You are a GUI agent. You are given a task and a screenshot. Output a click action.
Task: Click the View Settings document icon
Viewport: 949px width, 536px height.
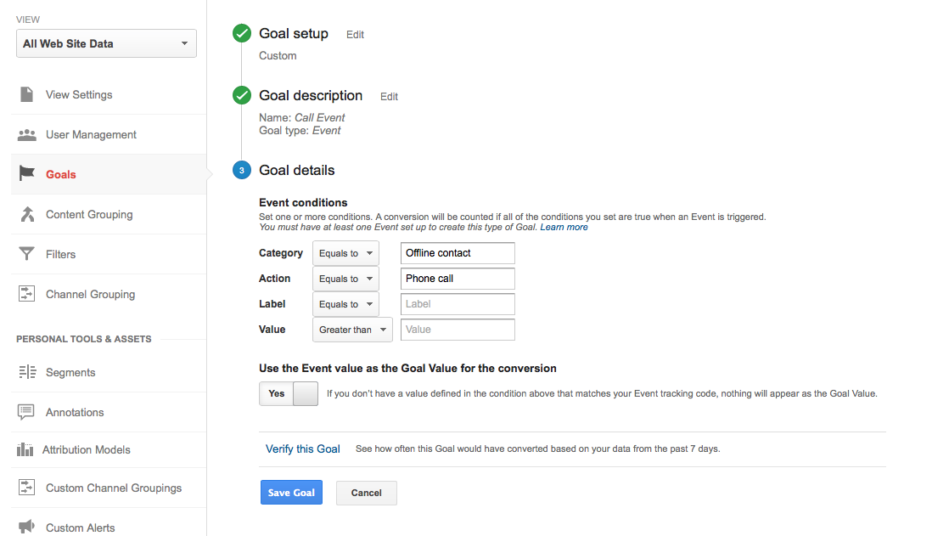point(26,94)
